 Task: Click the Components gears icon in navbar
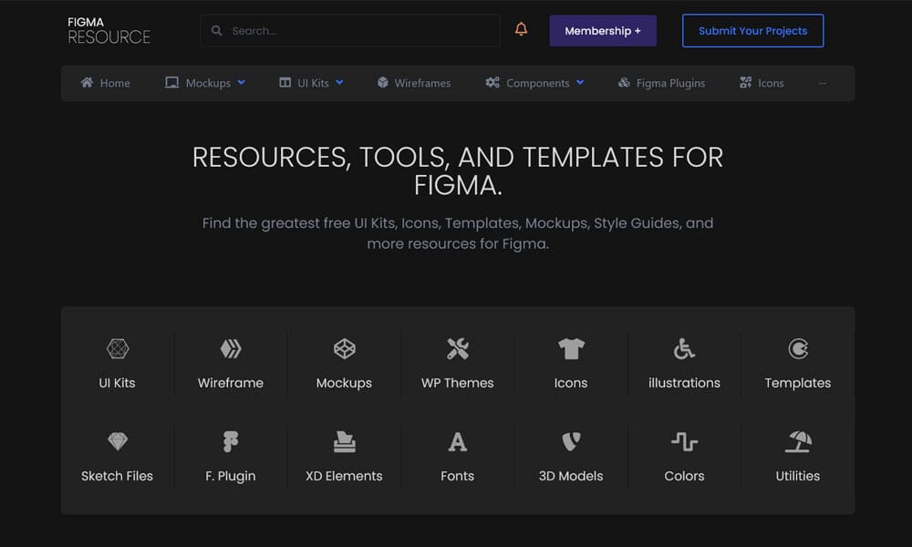492,83
